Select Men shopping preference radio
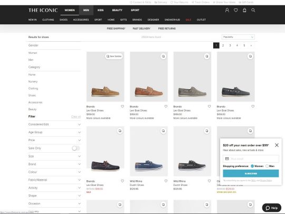This screenshot has height=214, width=285. pos(267,166)
